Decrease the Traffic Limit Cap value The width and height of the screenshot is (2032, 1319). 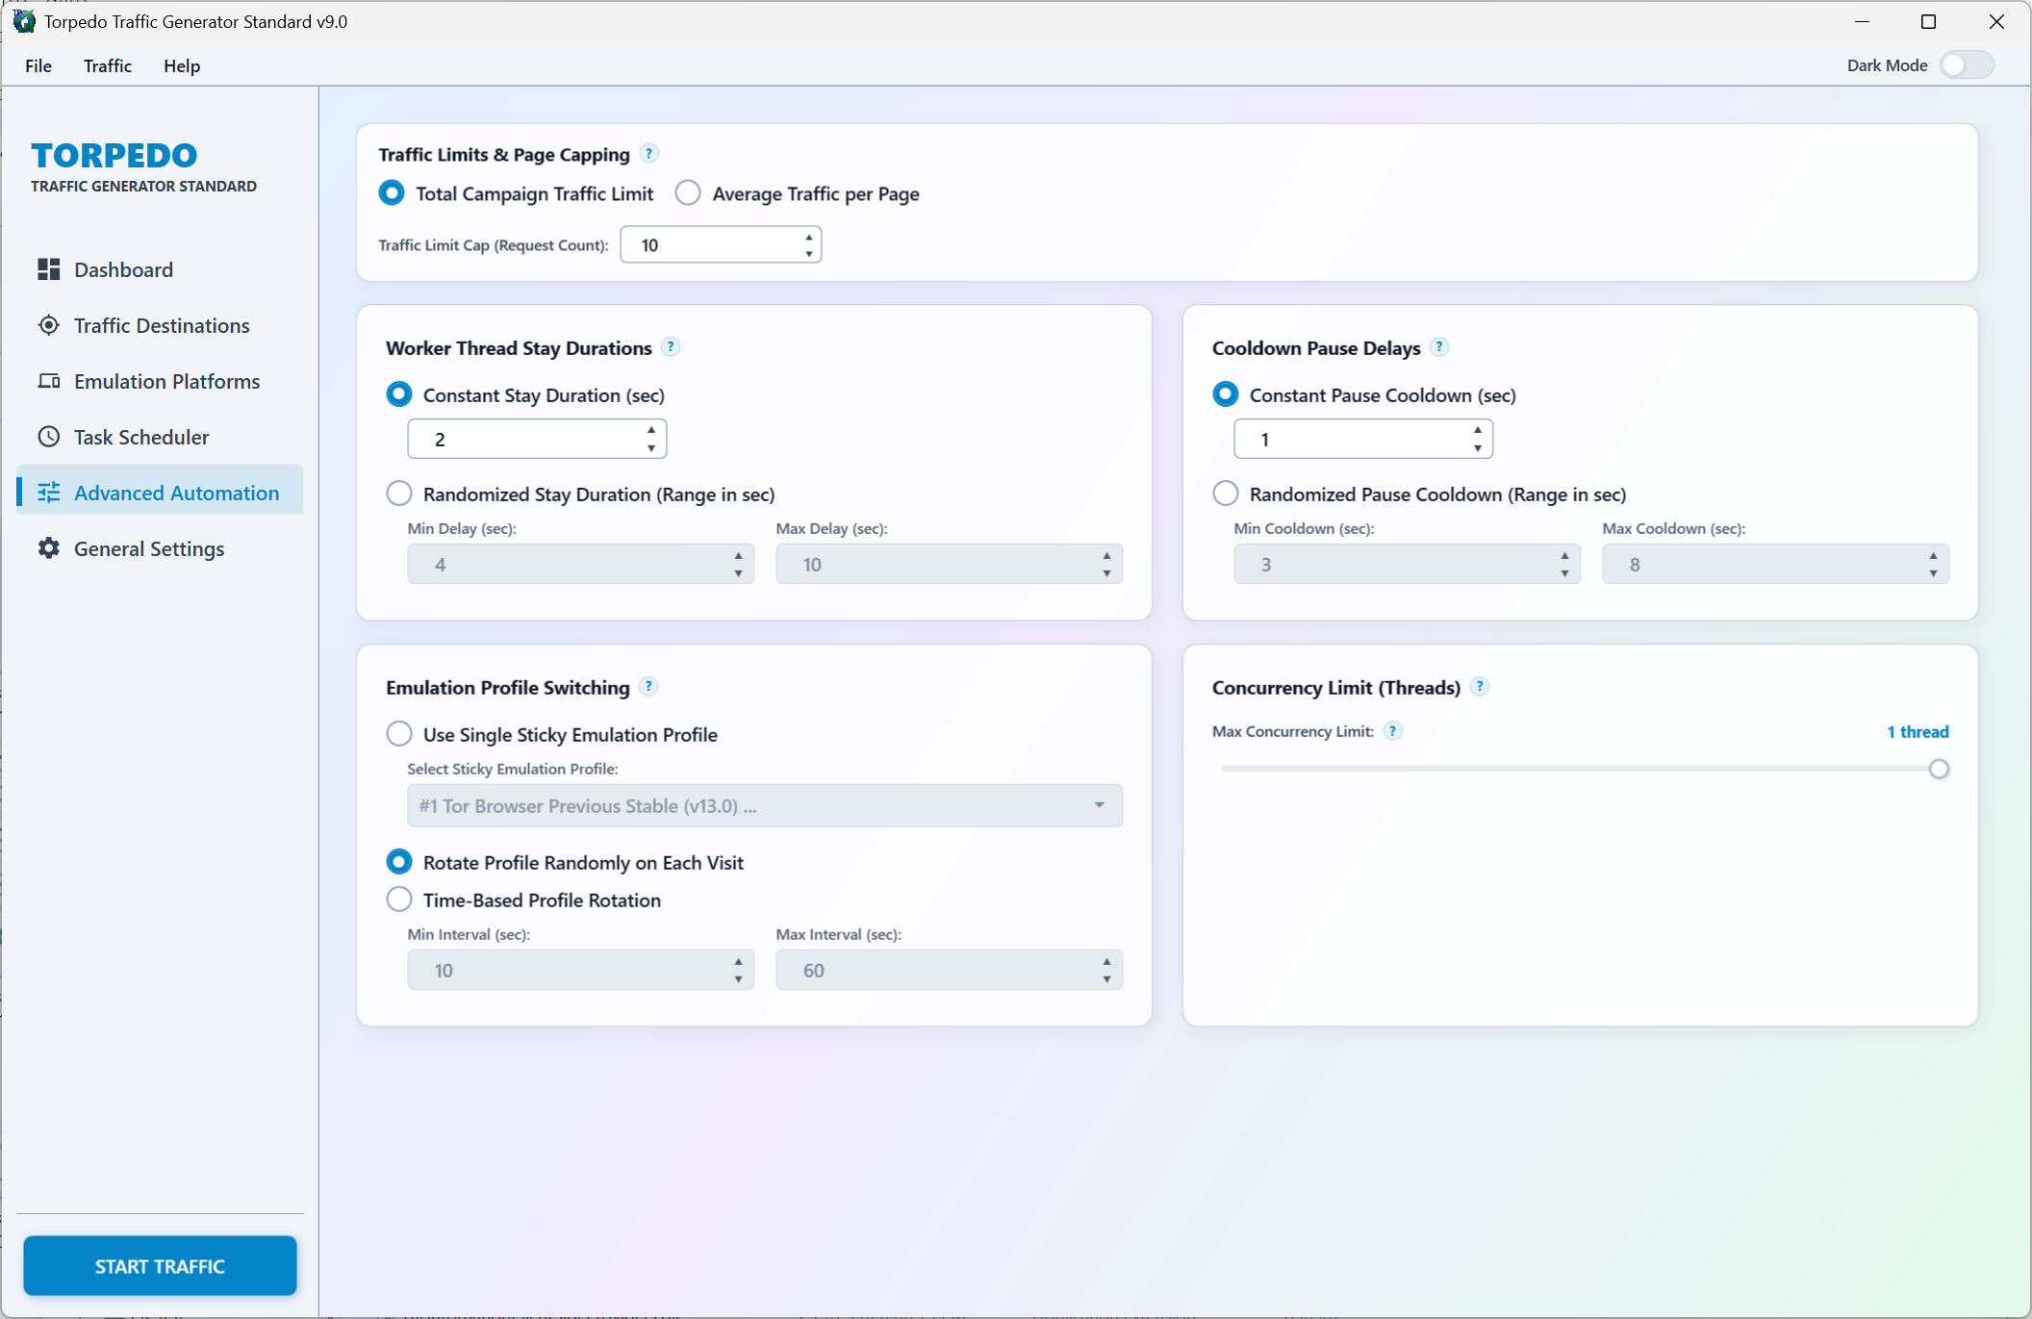[809, 254]
